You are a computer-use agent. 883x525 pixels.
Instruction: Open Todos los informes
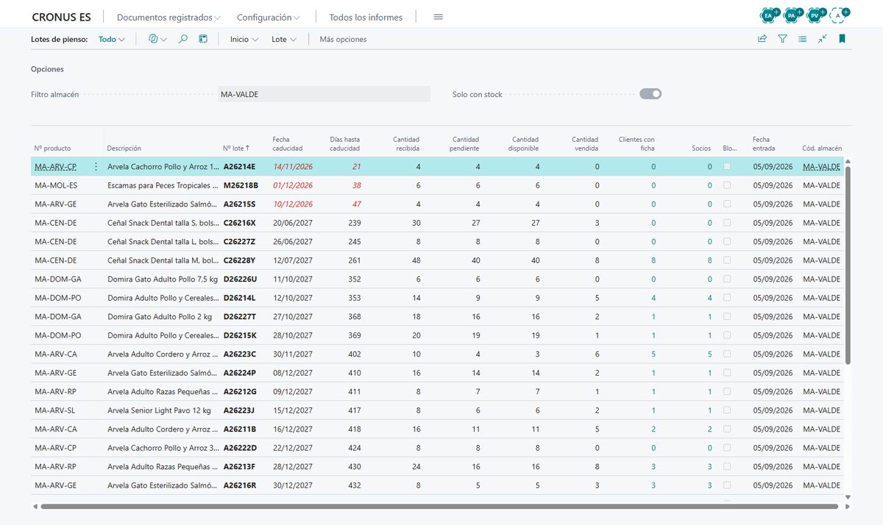pyautogui.click(x=366, y=17)
